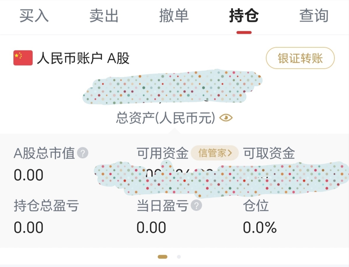Tap the A股总市值 value 0.00
Screen dimensions: 349x267
[x=29, y=175]
